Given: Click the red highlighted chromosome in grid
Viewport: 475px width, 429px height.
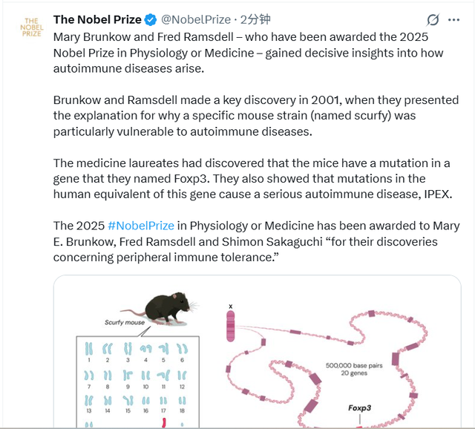Looking at the screenshot, I should pyautogui.click(x=163, y=423).
